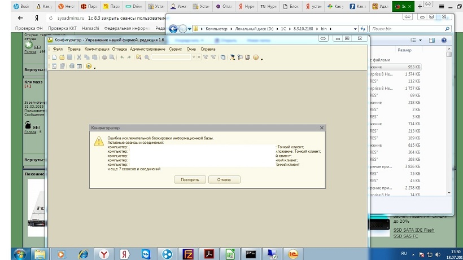463x260 pixels.
Task: Click the Explorer back arrow button
Action: tap(173, 29)
